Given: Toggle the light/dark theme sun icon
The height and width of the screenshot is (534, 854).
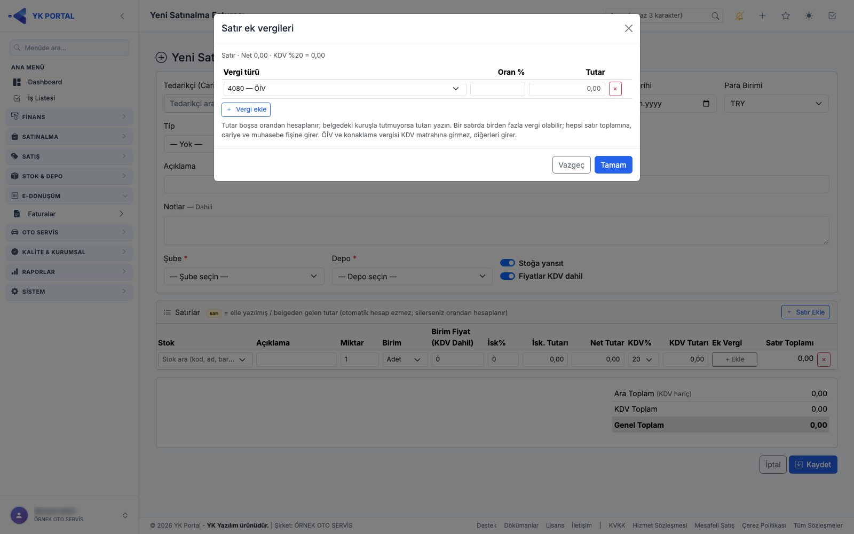Looking at the screenshot, I should point(809,16).
